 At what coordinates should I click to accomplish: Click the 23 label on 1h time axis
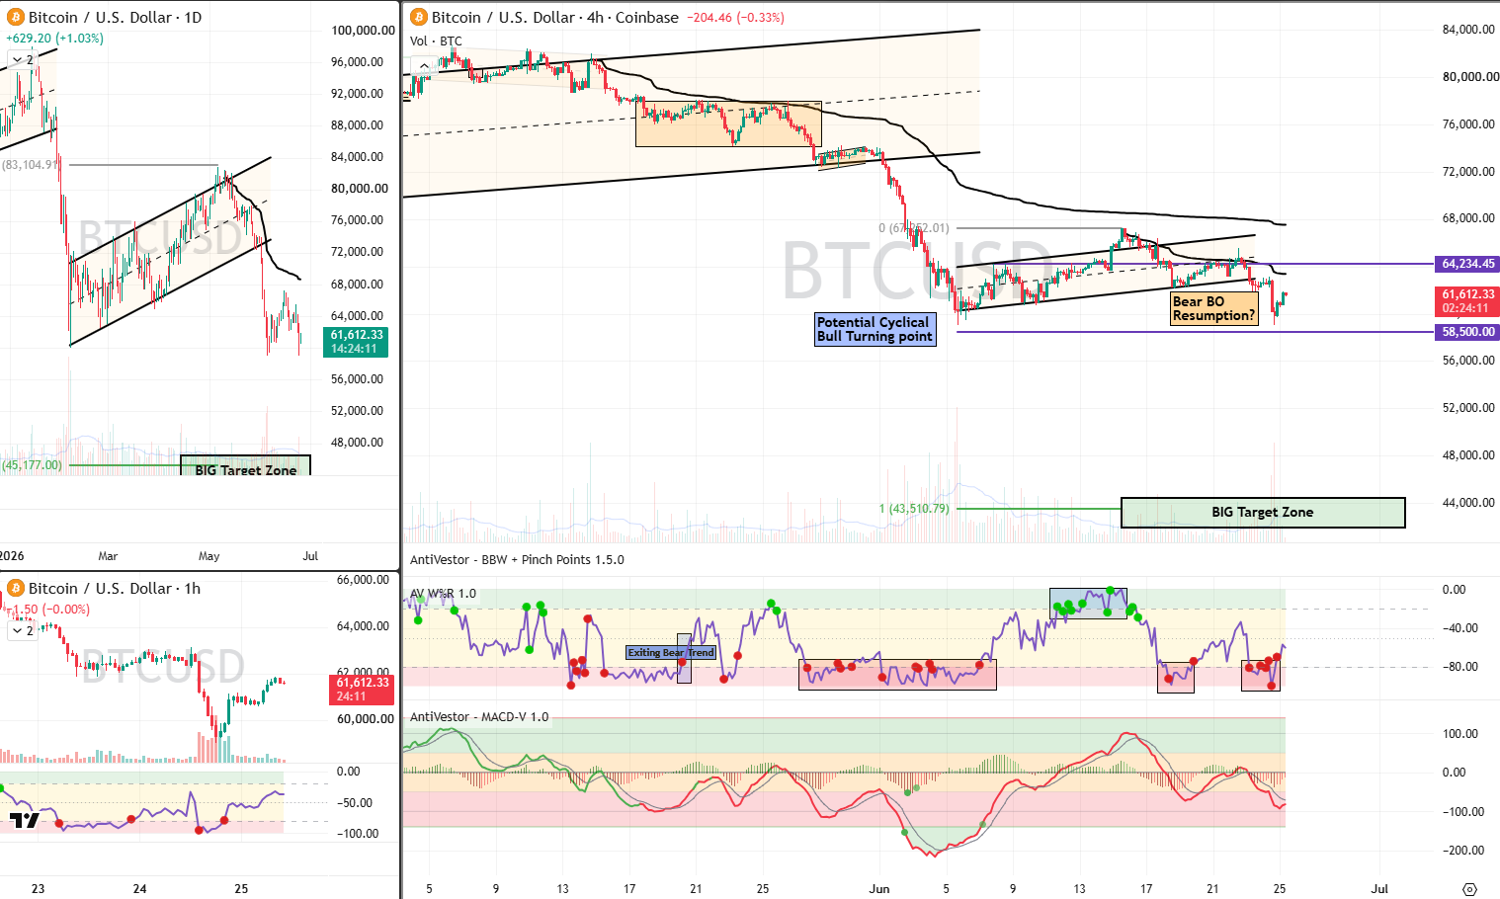tap(38, 889)
